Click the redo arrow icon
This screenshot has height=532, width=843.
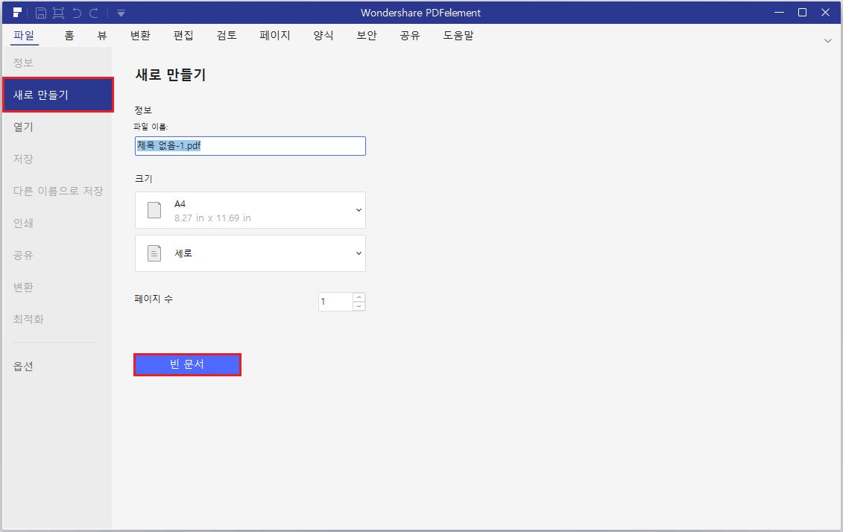pyautogui.click(x=94, y=13)
